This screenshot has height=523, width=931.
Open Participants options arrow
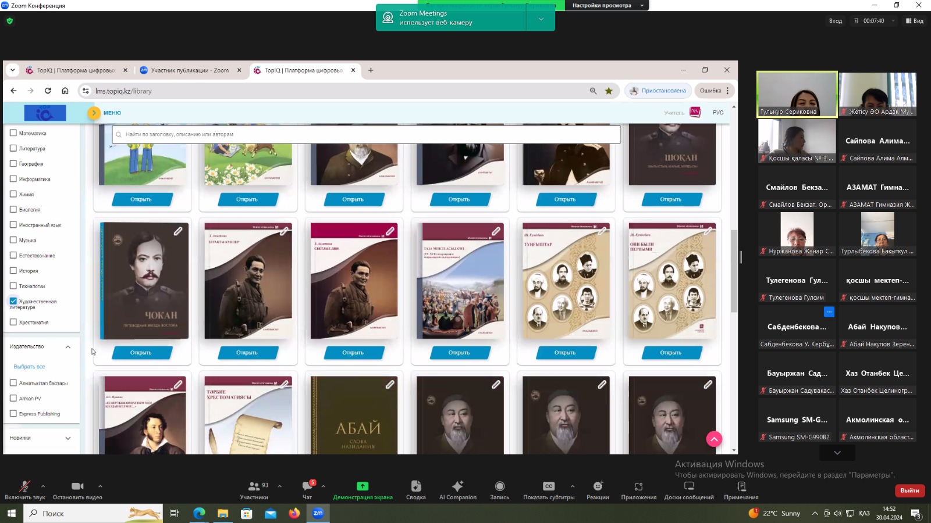point(280,486)
